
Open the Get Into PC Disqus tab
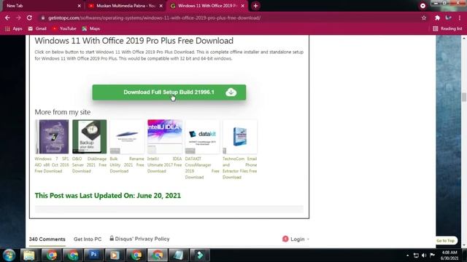[x=88, y=239]
